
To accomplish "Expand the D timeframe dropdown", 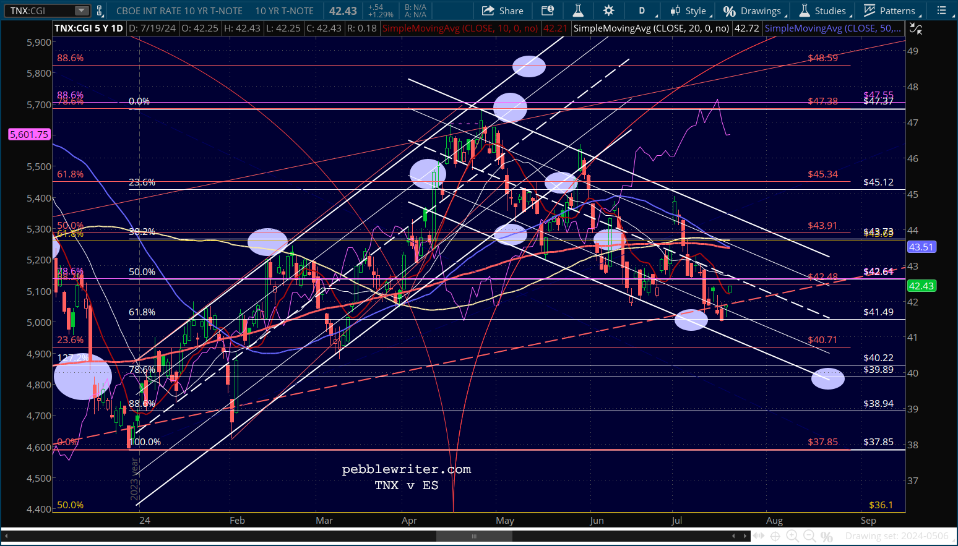I will tap(644, 11).
